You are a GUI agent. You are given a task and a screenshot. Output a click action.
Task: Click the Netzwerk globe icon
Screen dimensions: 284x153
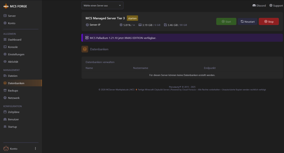coord(5,98)
